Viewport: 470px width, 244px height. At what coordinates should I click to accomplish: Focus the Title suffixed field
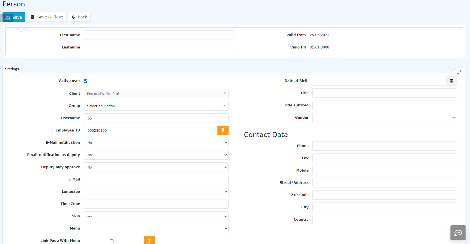[385, 105]
